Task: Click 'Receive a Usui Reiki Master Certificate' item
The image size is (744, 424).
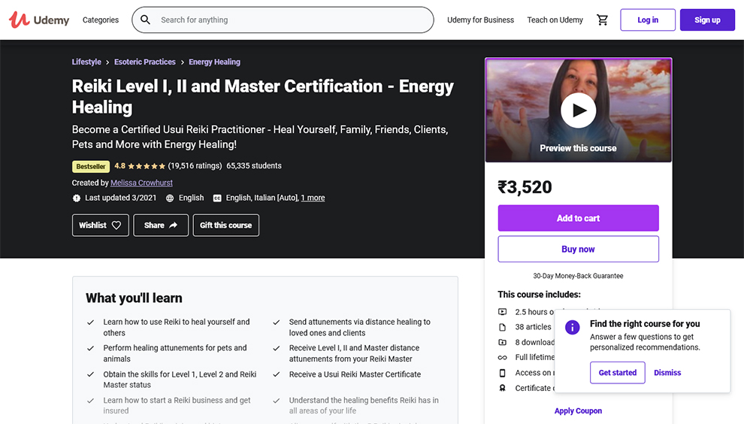Action: (355, 374)
